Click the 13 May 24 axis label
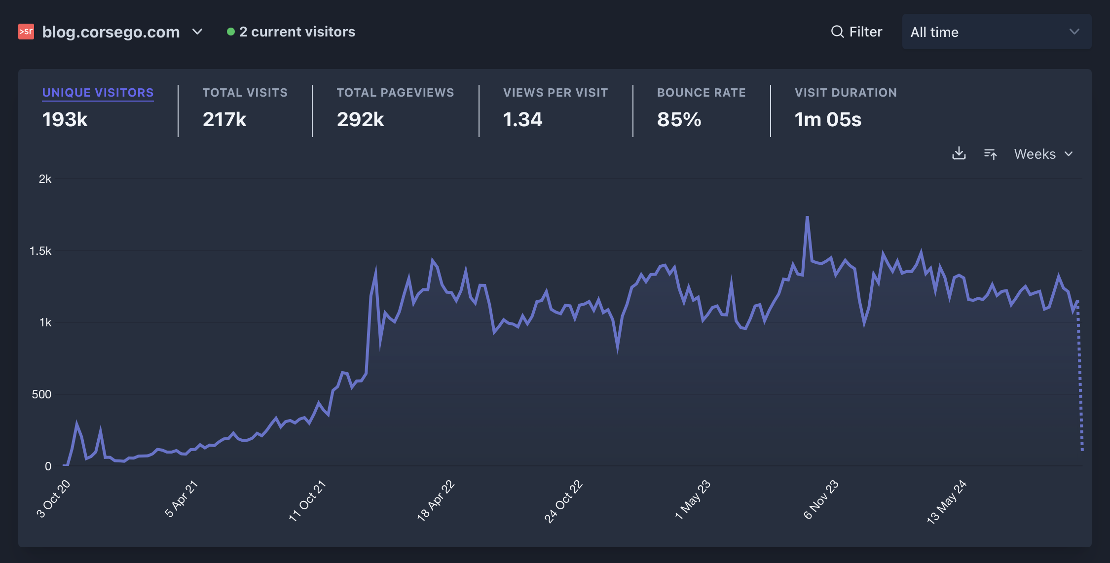The height and width of the screenshot is (563, 1110). [x=947, y=501]
